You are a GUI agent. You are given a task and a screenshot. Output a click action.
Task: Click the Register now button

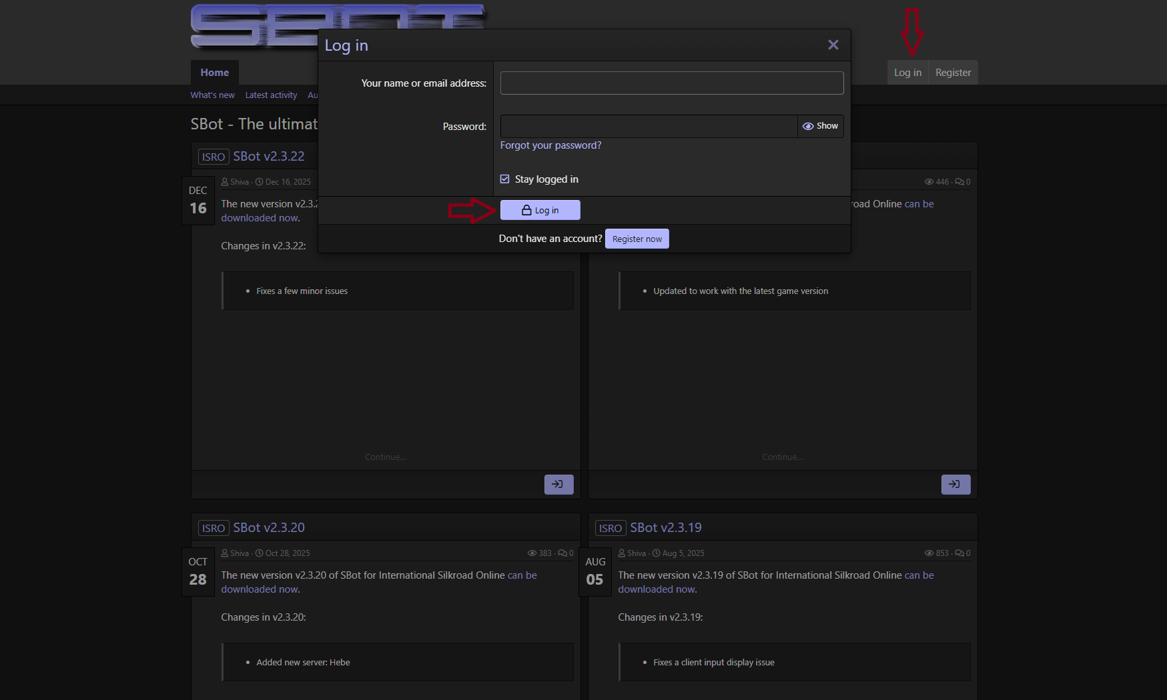click(x=637, y=239)
